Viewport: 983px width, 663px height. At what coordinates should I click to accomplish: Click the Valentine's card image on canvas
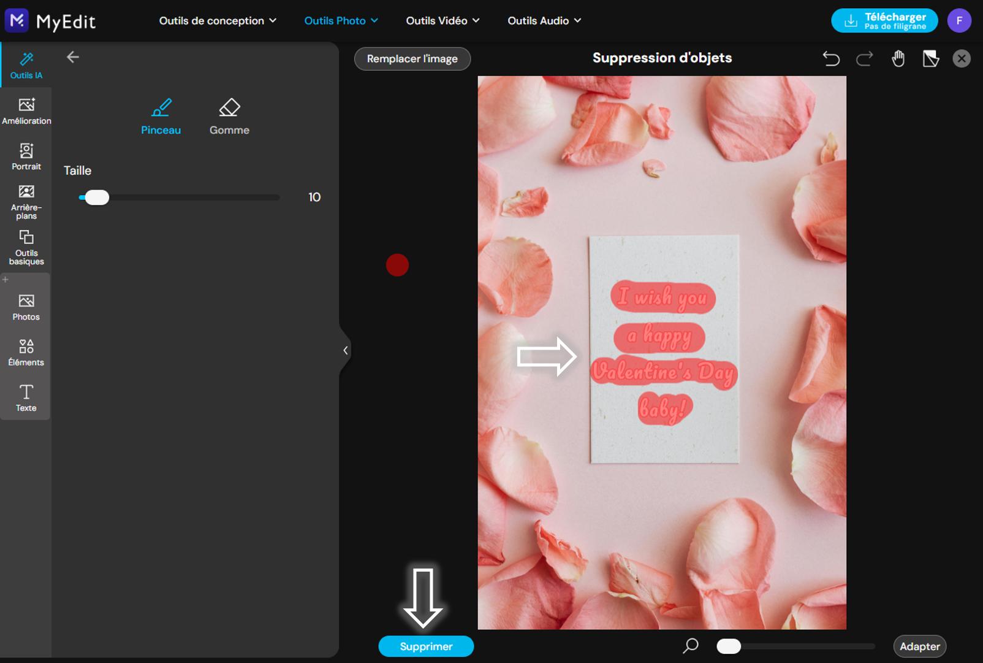click(662, 353)
